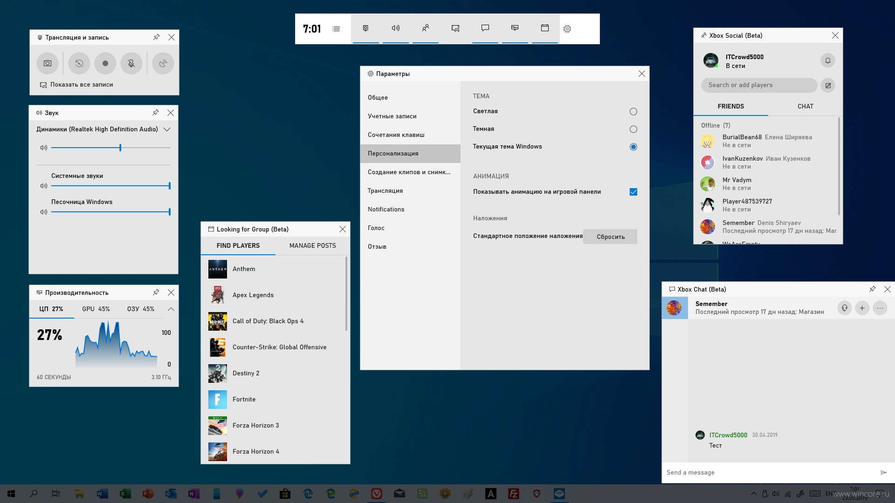Open Microsoft Store from the taskbar

pos(285,494)
